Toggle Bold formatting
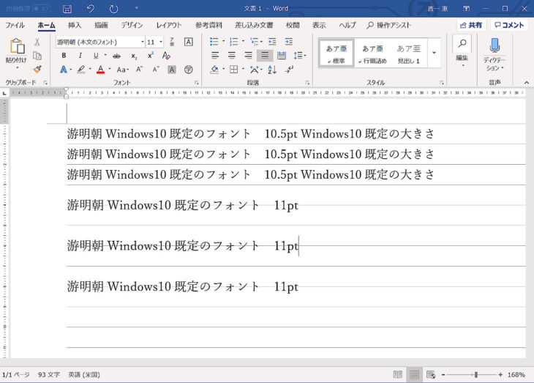The height and width of the screenshot is (383, 534). click(x=64, y=56)
